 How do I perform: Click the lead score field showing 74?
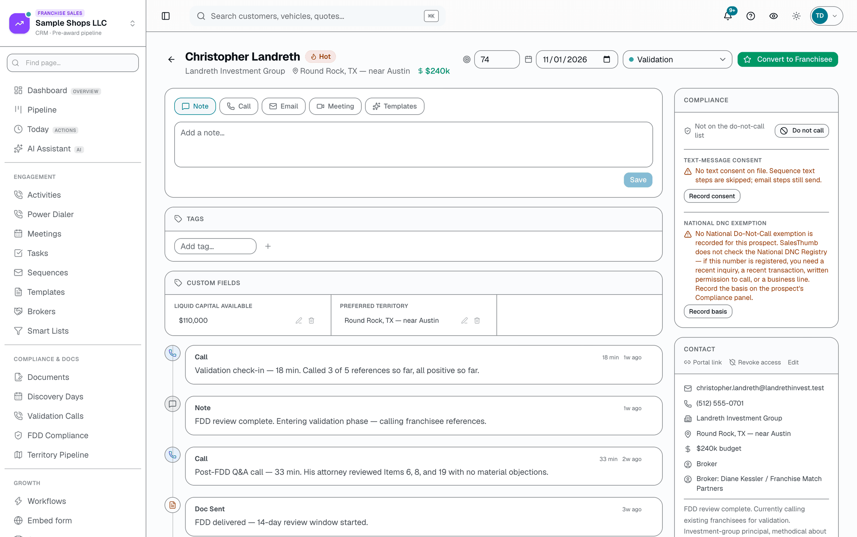pyautogui.click(x=497, y=60)
